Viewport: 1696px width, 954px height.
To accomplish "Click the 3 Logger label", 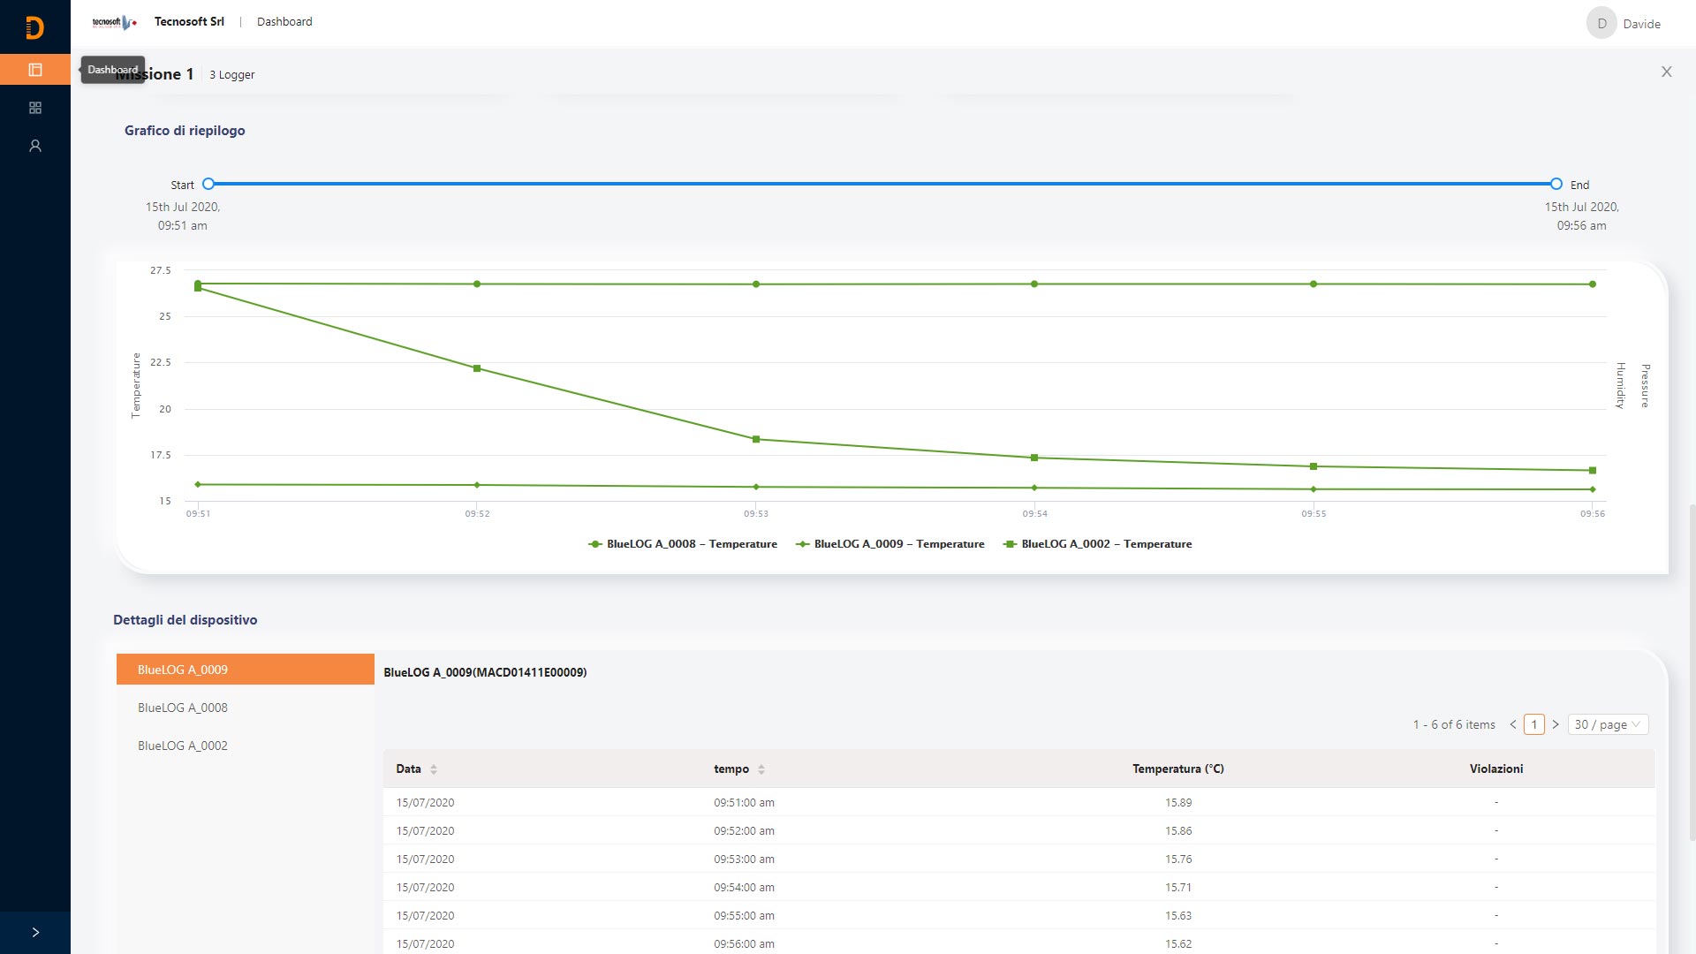I will (231, 75).
